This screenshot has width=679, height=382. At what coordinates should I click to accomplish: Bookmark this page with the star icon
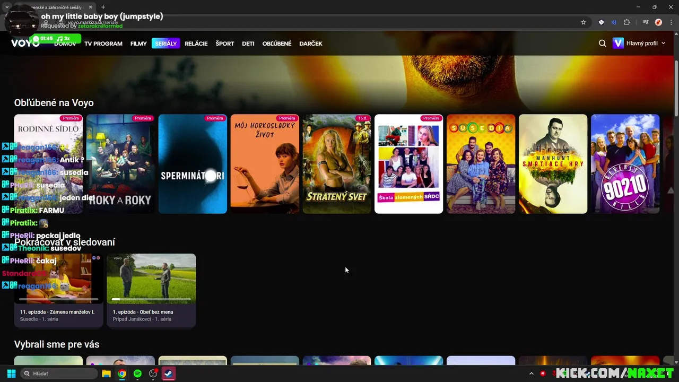coord(584,22)
